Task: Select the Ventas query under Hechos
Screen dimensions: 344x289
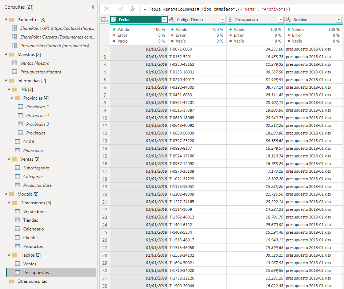Action: [29, 264]
